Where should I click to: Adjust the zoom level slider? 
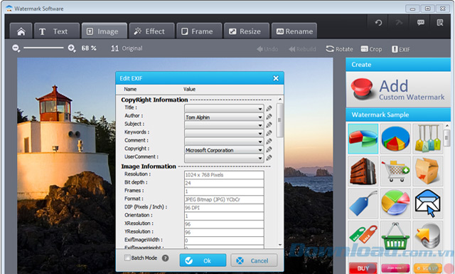(43, 48)
